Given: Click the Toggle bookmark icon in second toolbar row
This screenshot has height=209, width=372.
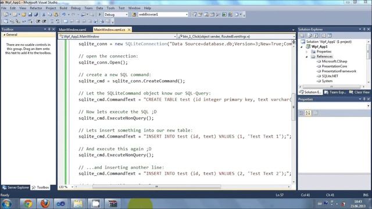Looking at the screenshot, I should tap(66, 21).
